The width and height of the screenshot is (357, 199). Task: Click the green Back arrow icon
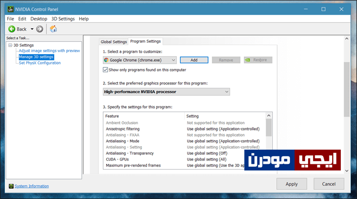pyautogui.click(x=12, y=29)
